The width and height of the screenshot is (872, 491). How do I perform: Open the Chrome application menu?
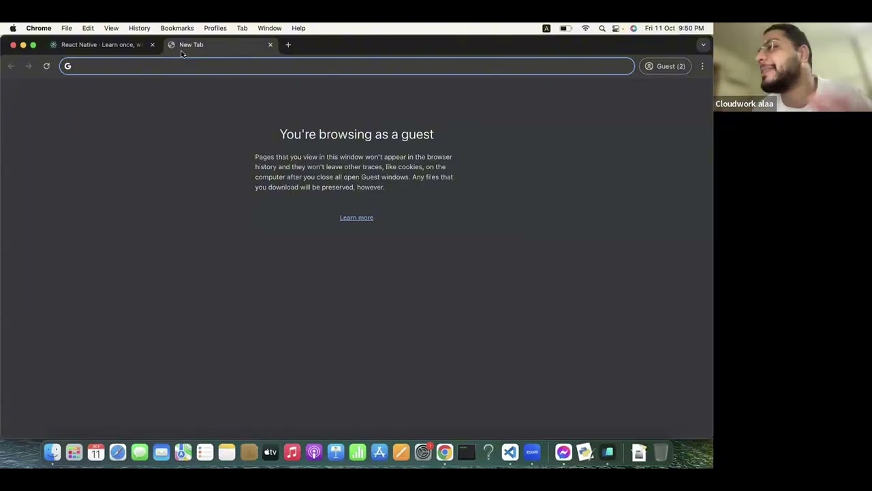click(39, 29)
